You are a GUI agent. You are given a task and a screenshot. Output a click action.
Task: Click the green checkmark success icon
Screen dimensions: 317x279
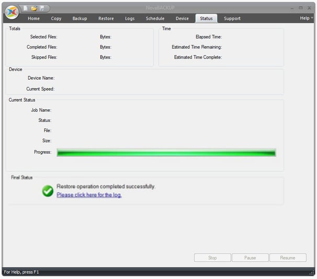pos(48,191)
